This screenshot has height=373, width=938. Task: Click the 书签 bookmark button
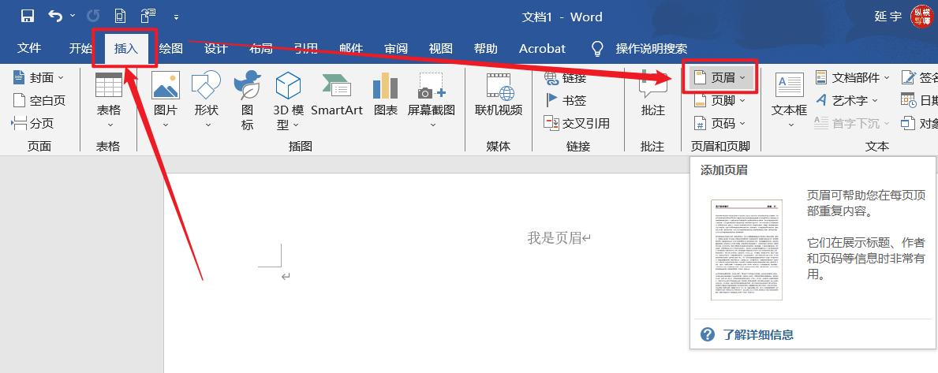tap(566, 100)
